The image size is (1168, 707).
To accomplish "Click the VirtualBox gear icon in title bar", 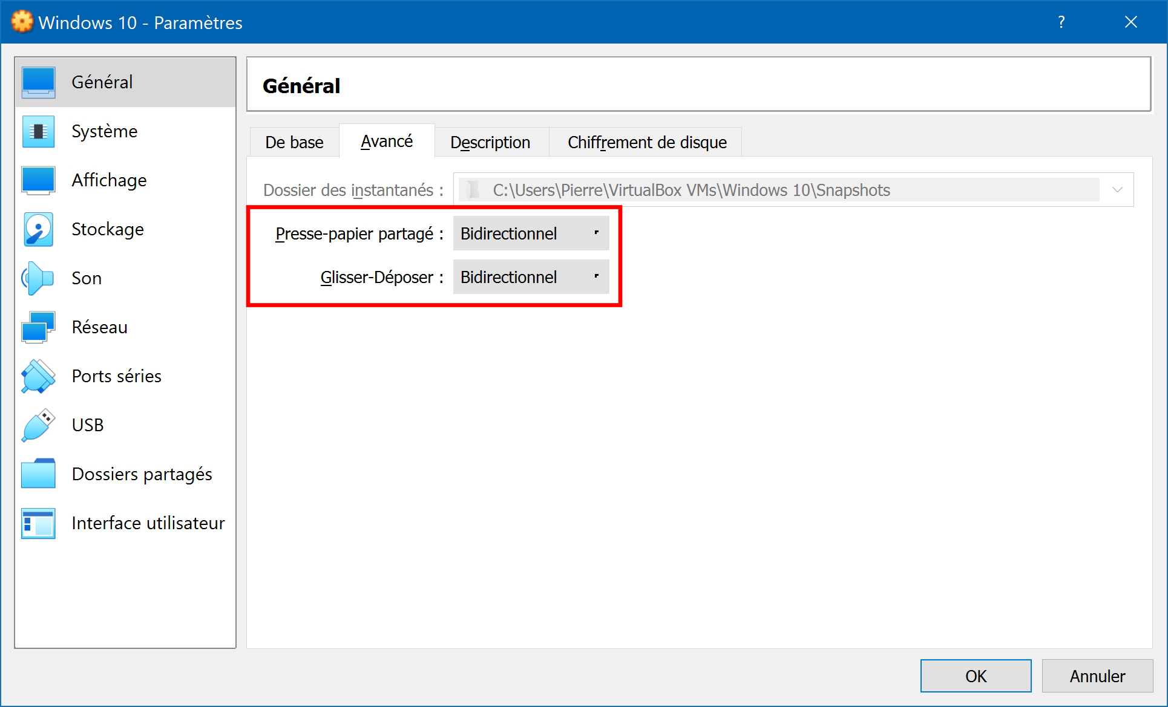I will pos(22,22).
